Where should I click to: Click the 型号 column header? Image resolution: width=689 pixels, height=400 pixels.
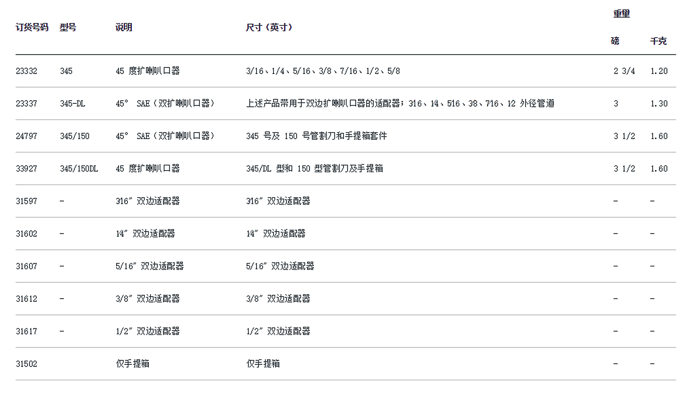click(x=68, y=28)
